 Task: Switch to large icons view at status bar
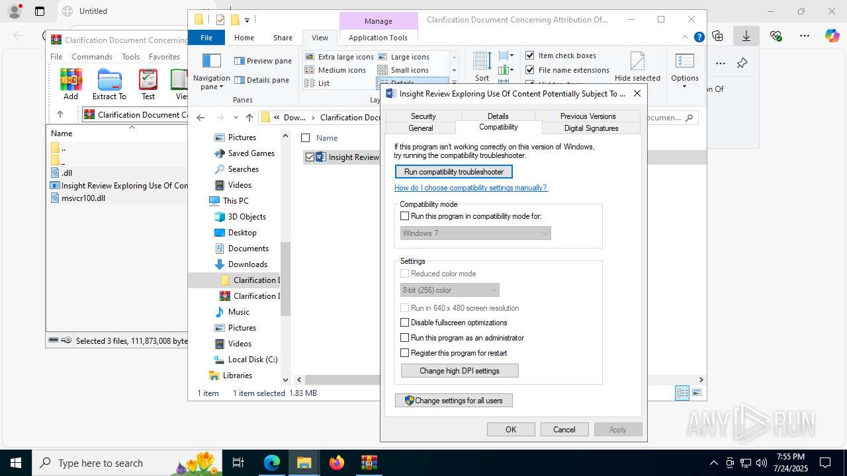[696, 393]
